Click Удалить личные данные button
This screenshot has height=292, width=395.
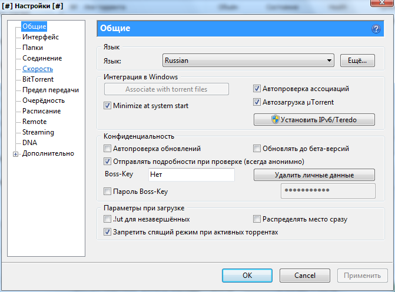point(314,175)
